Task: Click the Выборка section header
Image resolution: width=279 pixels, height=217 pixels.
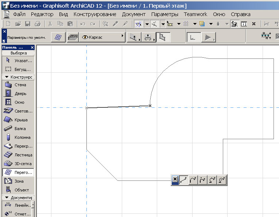Action: [x=18, y=53]
